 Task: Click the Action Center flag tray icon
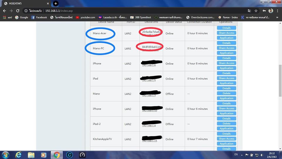click(x=247, y=155)
